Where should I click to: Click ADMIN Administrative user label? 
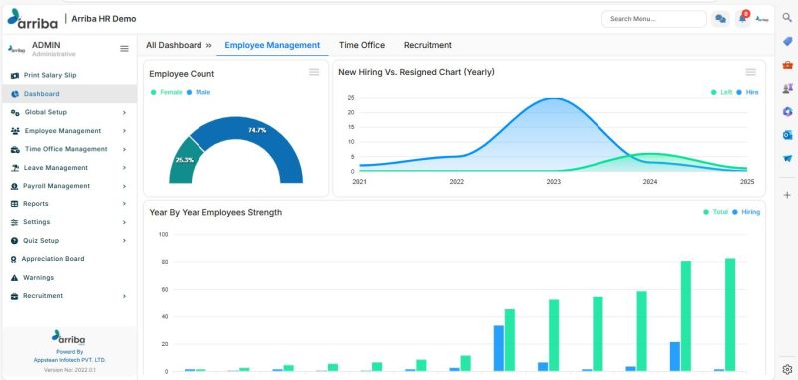(54, 49)
